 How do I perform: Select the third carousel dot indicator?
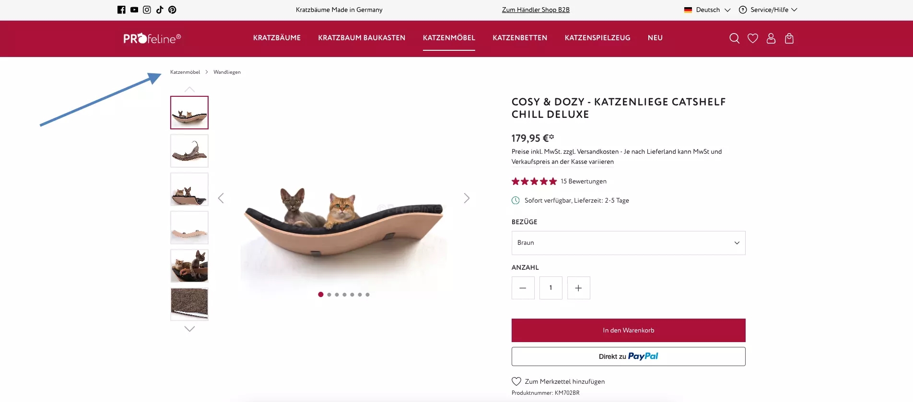click(x=337, y=295)
